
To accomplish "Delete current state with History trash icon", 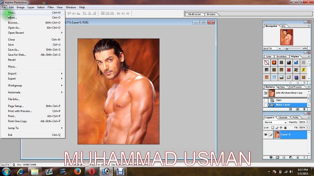I will point(304,109).
